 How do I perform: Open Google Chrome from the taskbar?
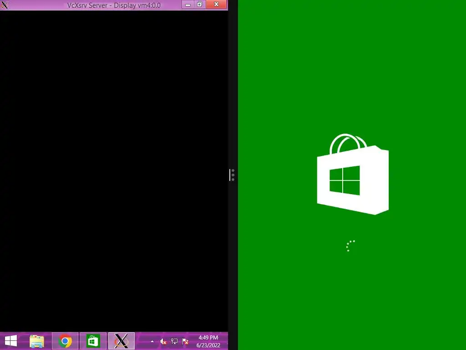click(x=65, y=341)
